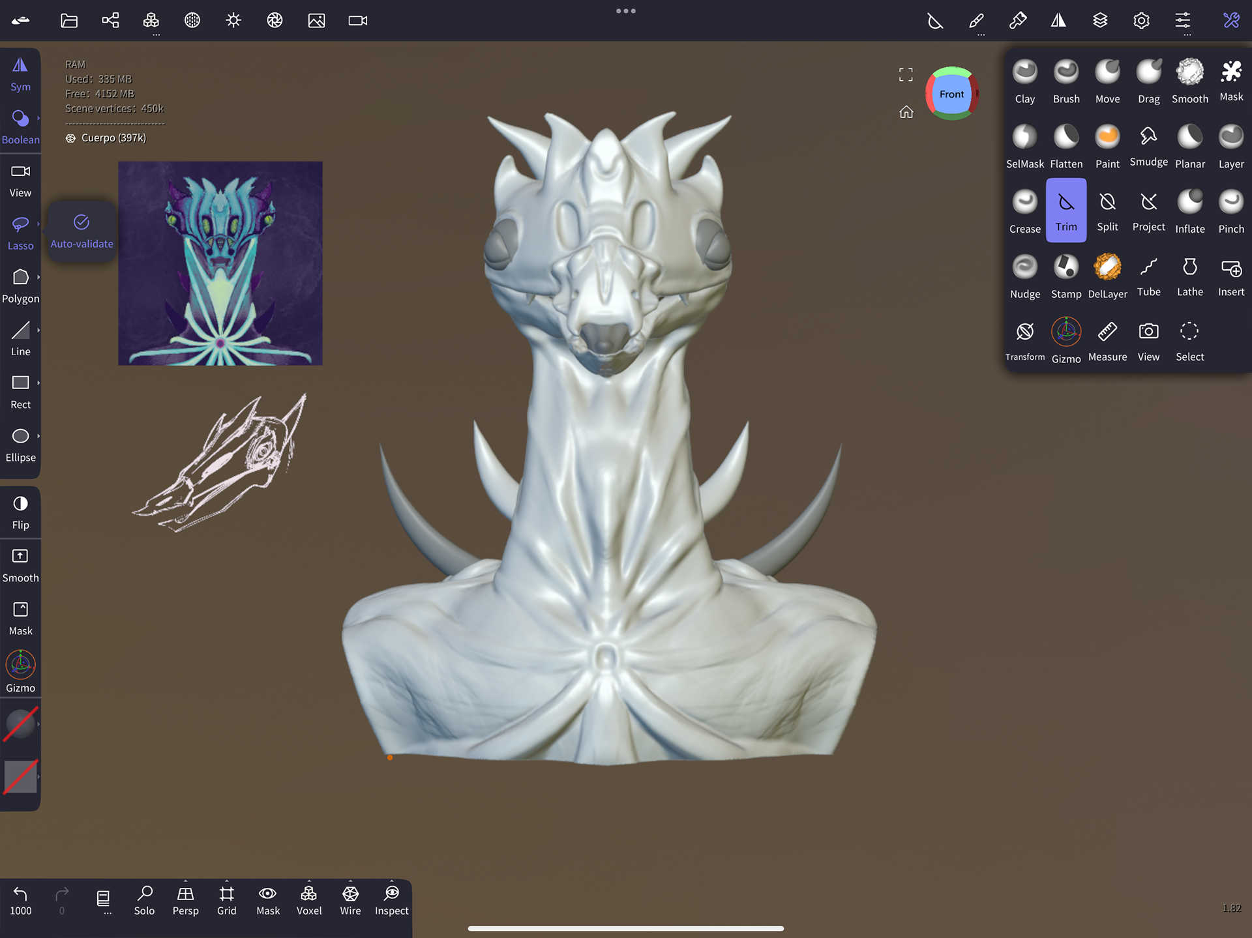Select the Smudge tool
1252x938 pixels.
(x=1148, y=146)
